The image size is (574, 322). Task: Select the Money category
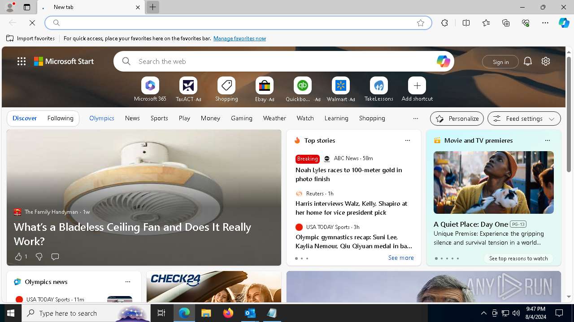point(210,118)
